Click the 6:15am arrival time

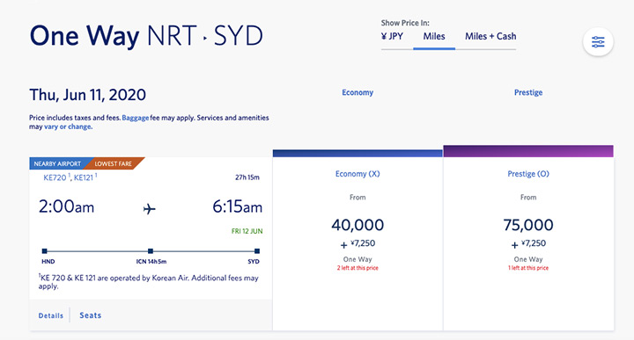pos(238,207)
